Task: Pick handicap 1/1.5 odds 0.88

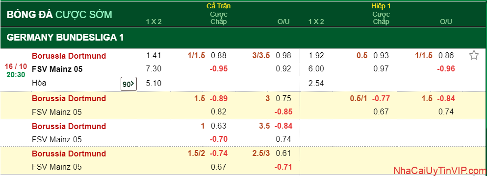Action: 219,56
